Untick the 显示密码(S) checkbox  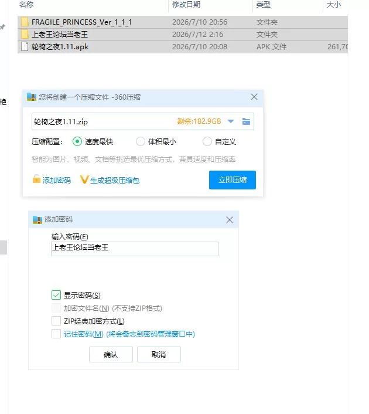tap(56, 295)
